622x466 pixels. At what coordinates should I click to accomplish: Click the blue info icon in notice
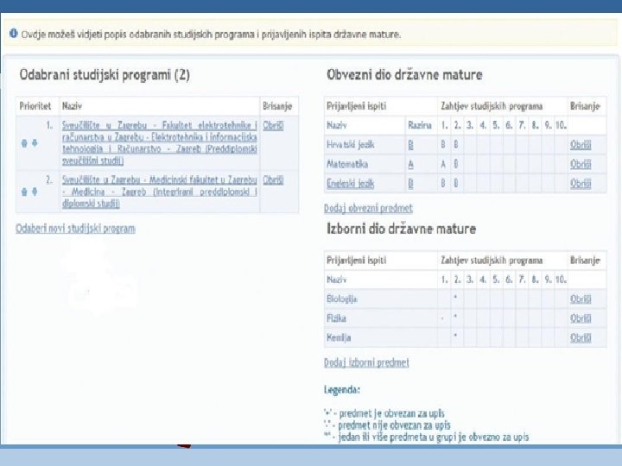pyautogui.click(x=14, y=34)
